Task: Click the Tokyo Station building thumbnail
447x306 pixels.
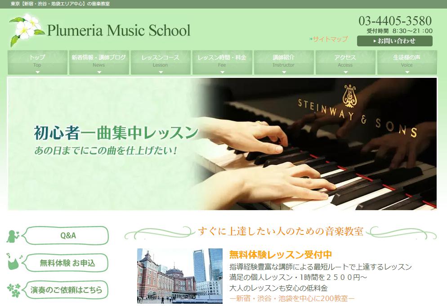Action: coord(180,276)
